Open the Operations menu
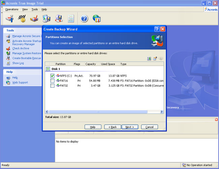Screen dimensions: 219x169 [x=12, y=9]
